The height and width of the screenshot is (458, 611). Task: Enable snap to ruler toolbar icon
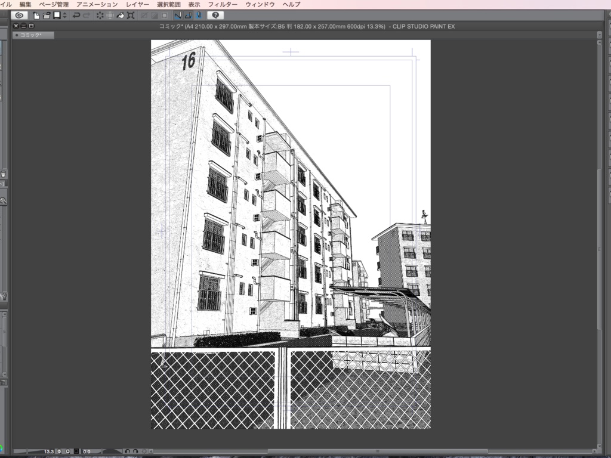(179, 15)
